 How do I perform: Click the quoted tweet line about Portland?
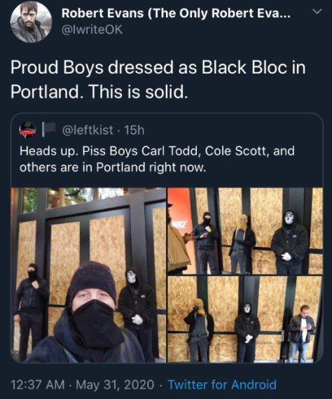coord(113,167)
